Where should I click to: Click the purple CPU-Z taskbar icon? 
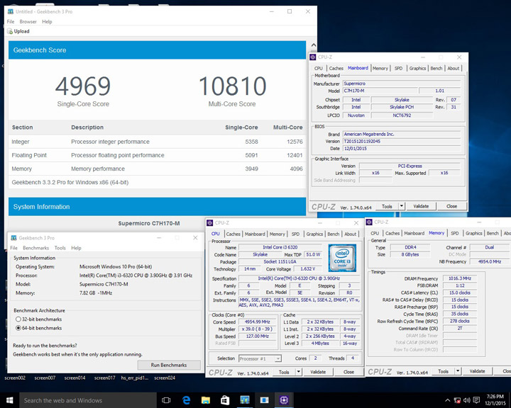tap(284, 400)
